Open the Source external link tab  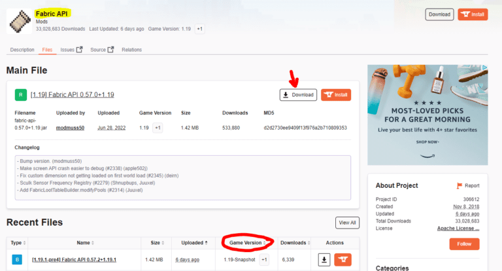click(102, 50)
